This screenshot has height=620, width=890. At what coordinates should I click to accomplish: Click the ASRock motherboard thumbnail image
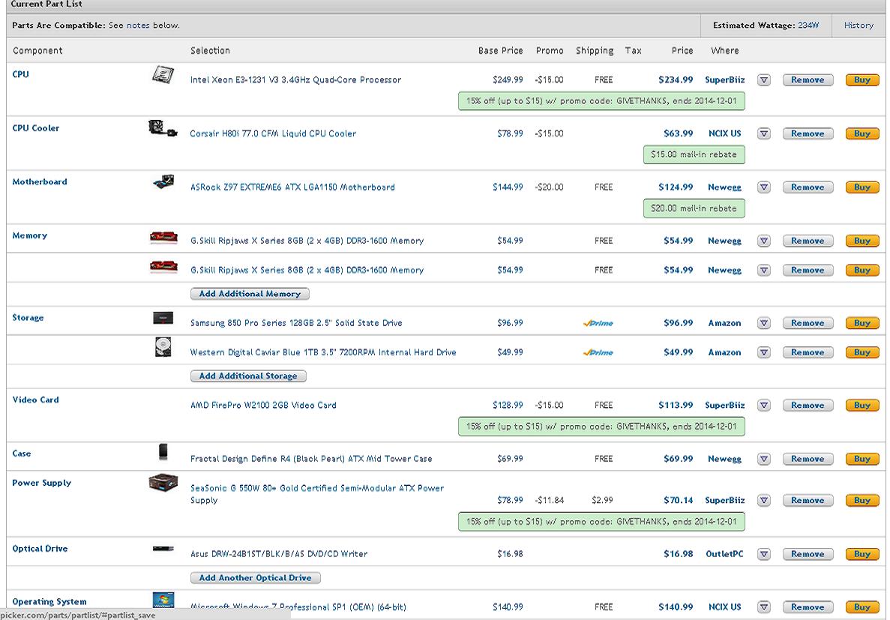164,182
